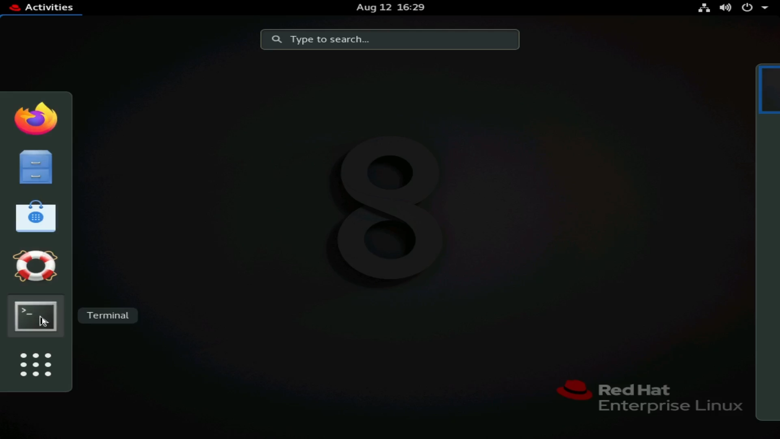Show all installed applications grid

[35, 364]
